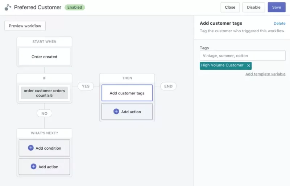Click the END connector node

click(x=168, y=86)
